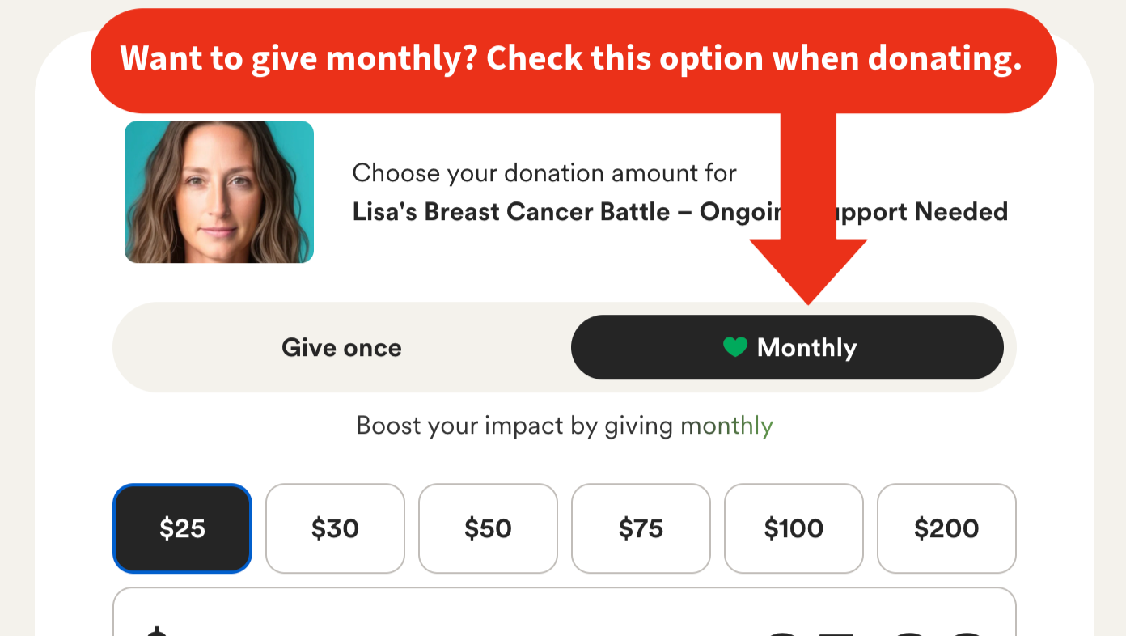The image size is (1126, 636).
Task: Click the green heart icon on Monthly
Action: 734,347
